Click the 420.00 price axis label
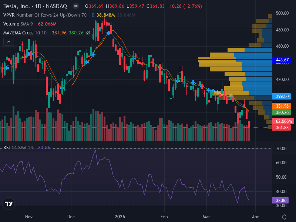Viewport: 296px width, 222px height. click(282, 80)
